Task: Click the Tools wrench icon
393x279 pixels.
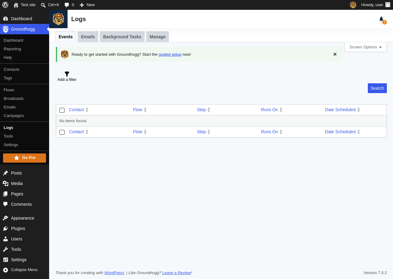Action: [6, 249]
